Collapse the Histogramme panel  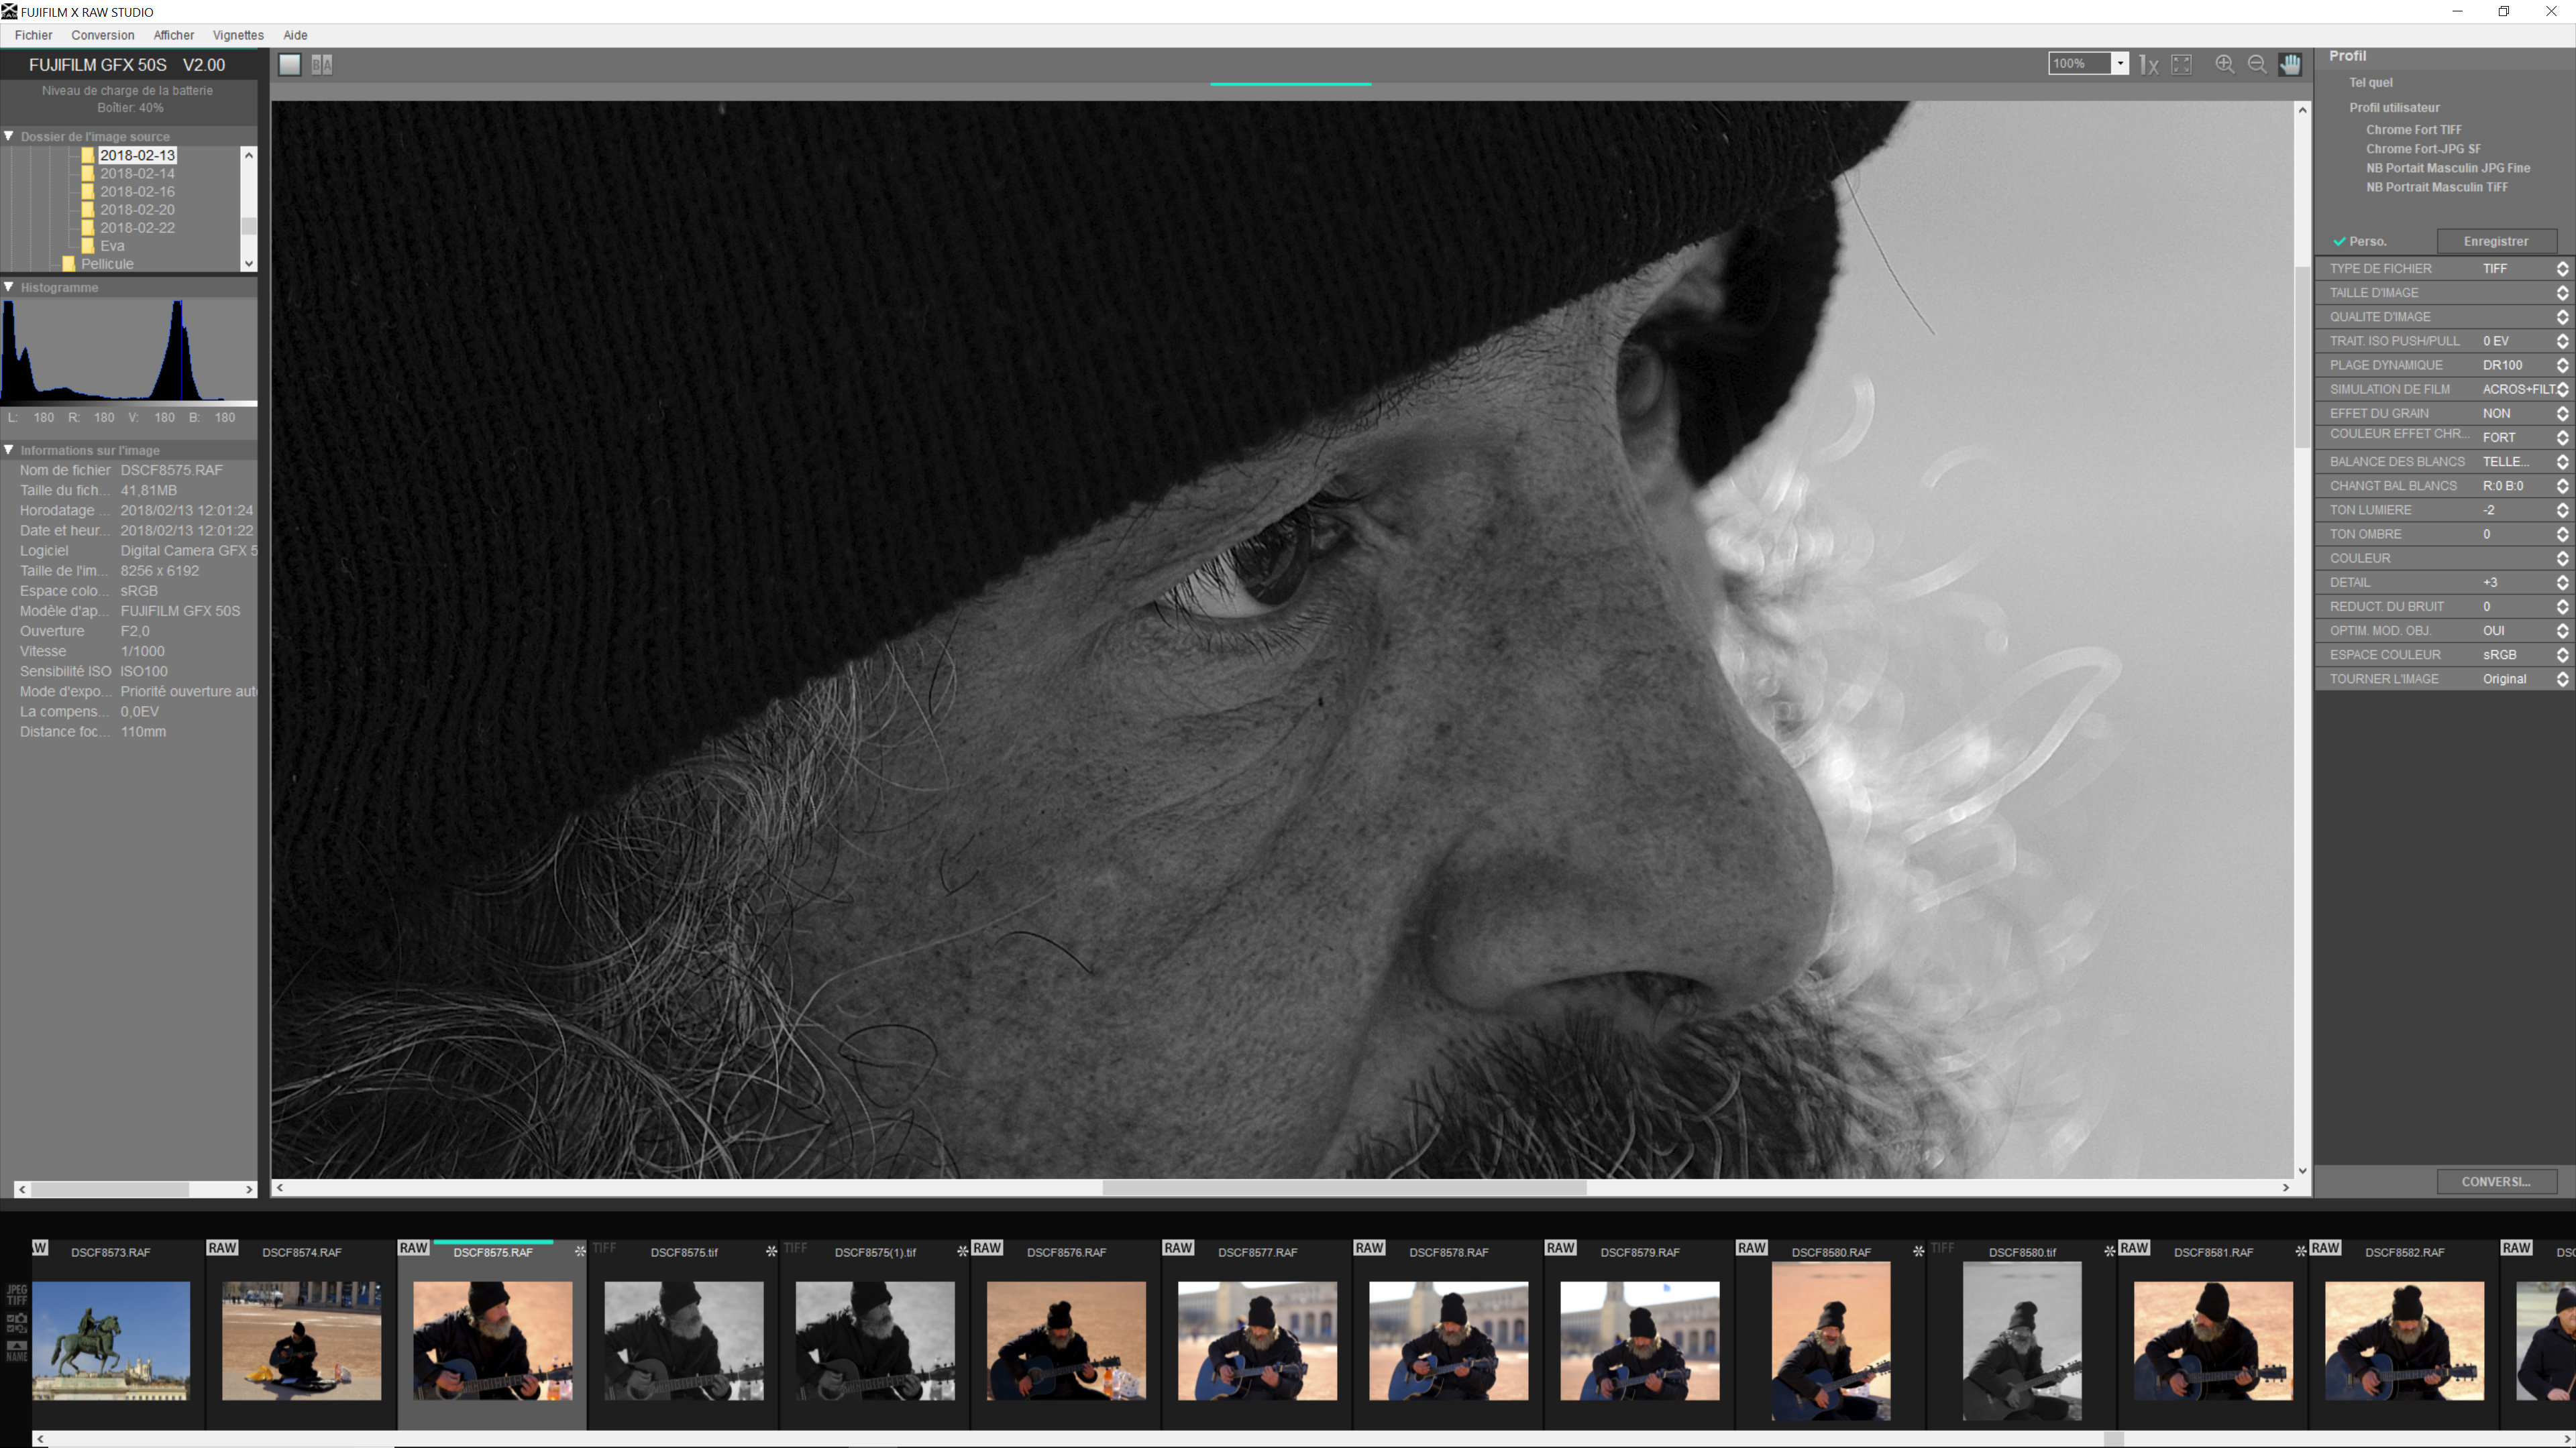pyautogui.click(x=9, y=287)
